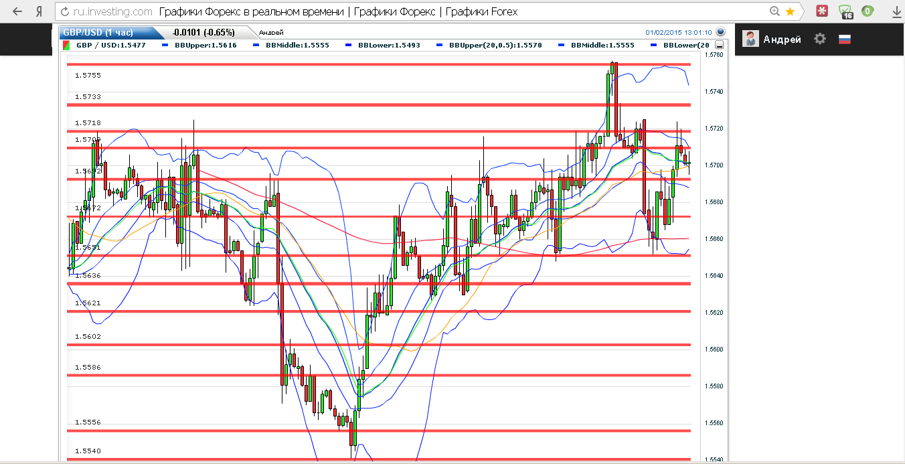Open the green extension badge showing 0

pyautogui.click(x=868, y=11)
